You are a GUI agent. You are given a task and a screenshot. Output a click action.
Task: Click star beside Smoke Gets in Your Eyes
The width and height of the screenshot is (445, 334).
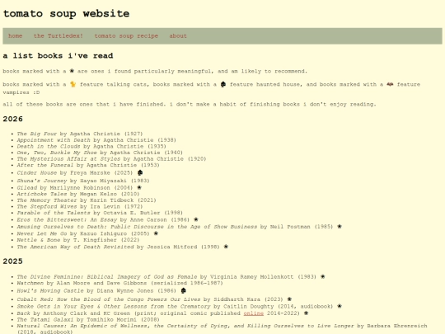340,306
